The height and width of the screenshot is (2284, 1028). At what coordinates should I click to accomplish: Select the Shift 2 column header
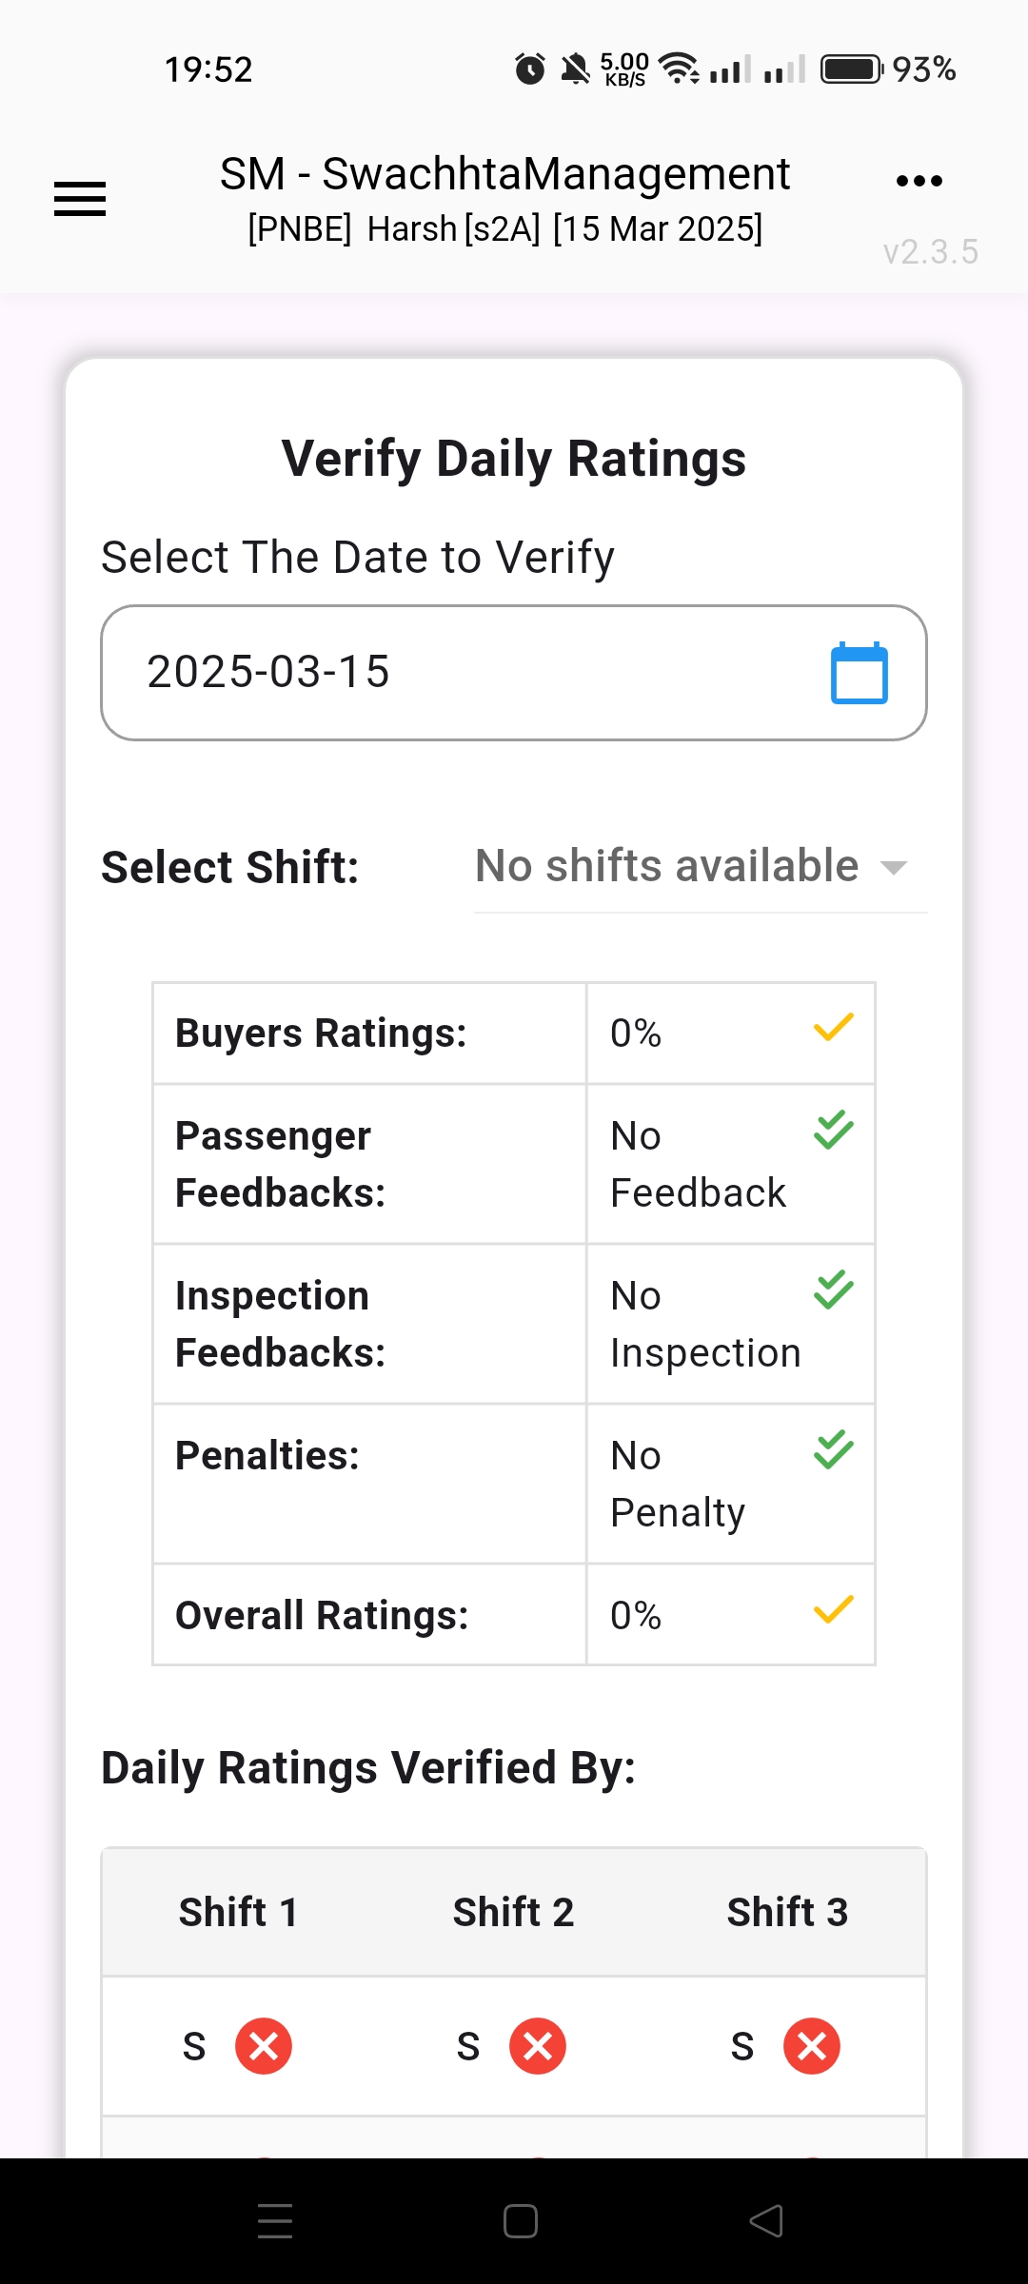[x=513, y=1912]
